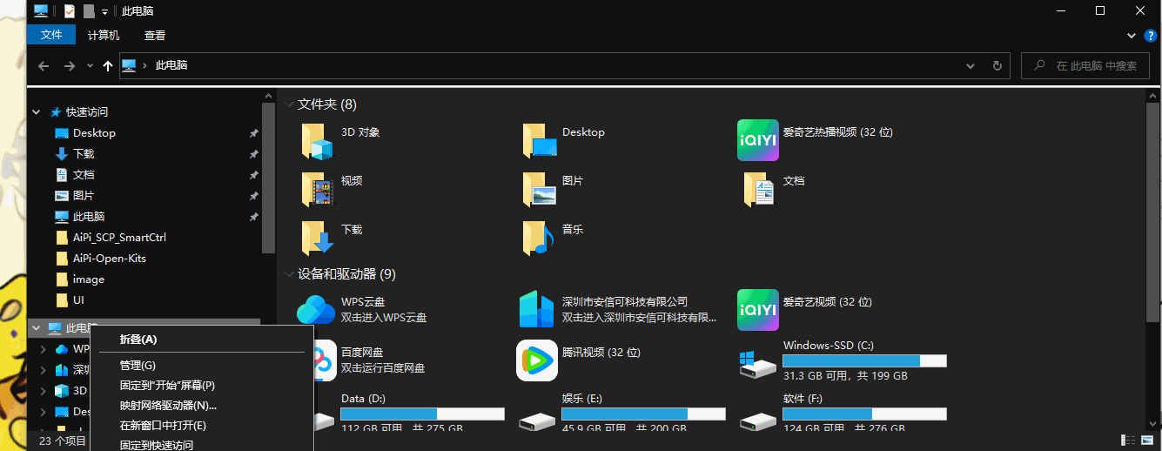The image size is (1162, 451).
Task: Collapse the 快速访问 tree node
Action: [36, 112]
